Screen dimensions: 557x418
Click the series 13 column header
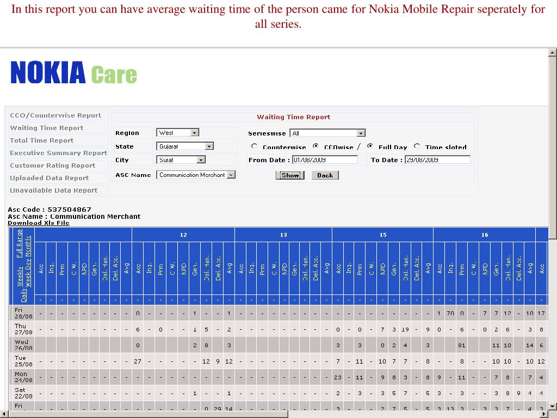tap(283, 235)
